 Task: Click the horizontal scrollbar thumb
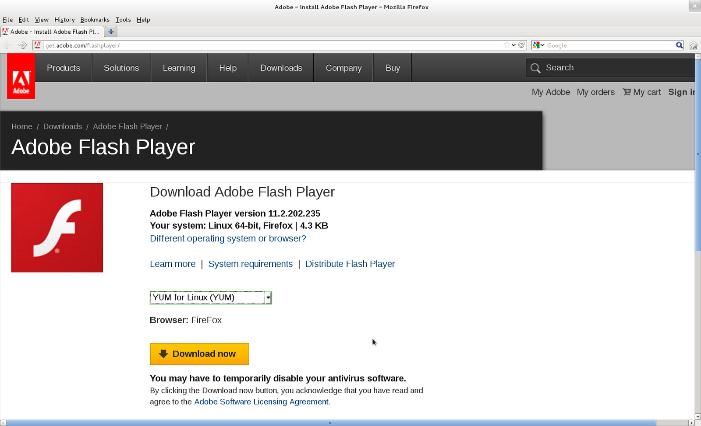click(331, 423)
